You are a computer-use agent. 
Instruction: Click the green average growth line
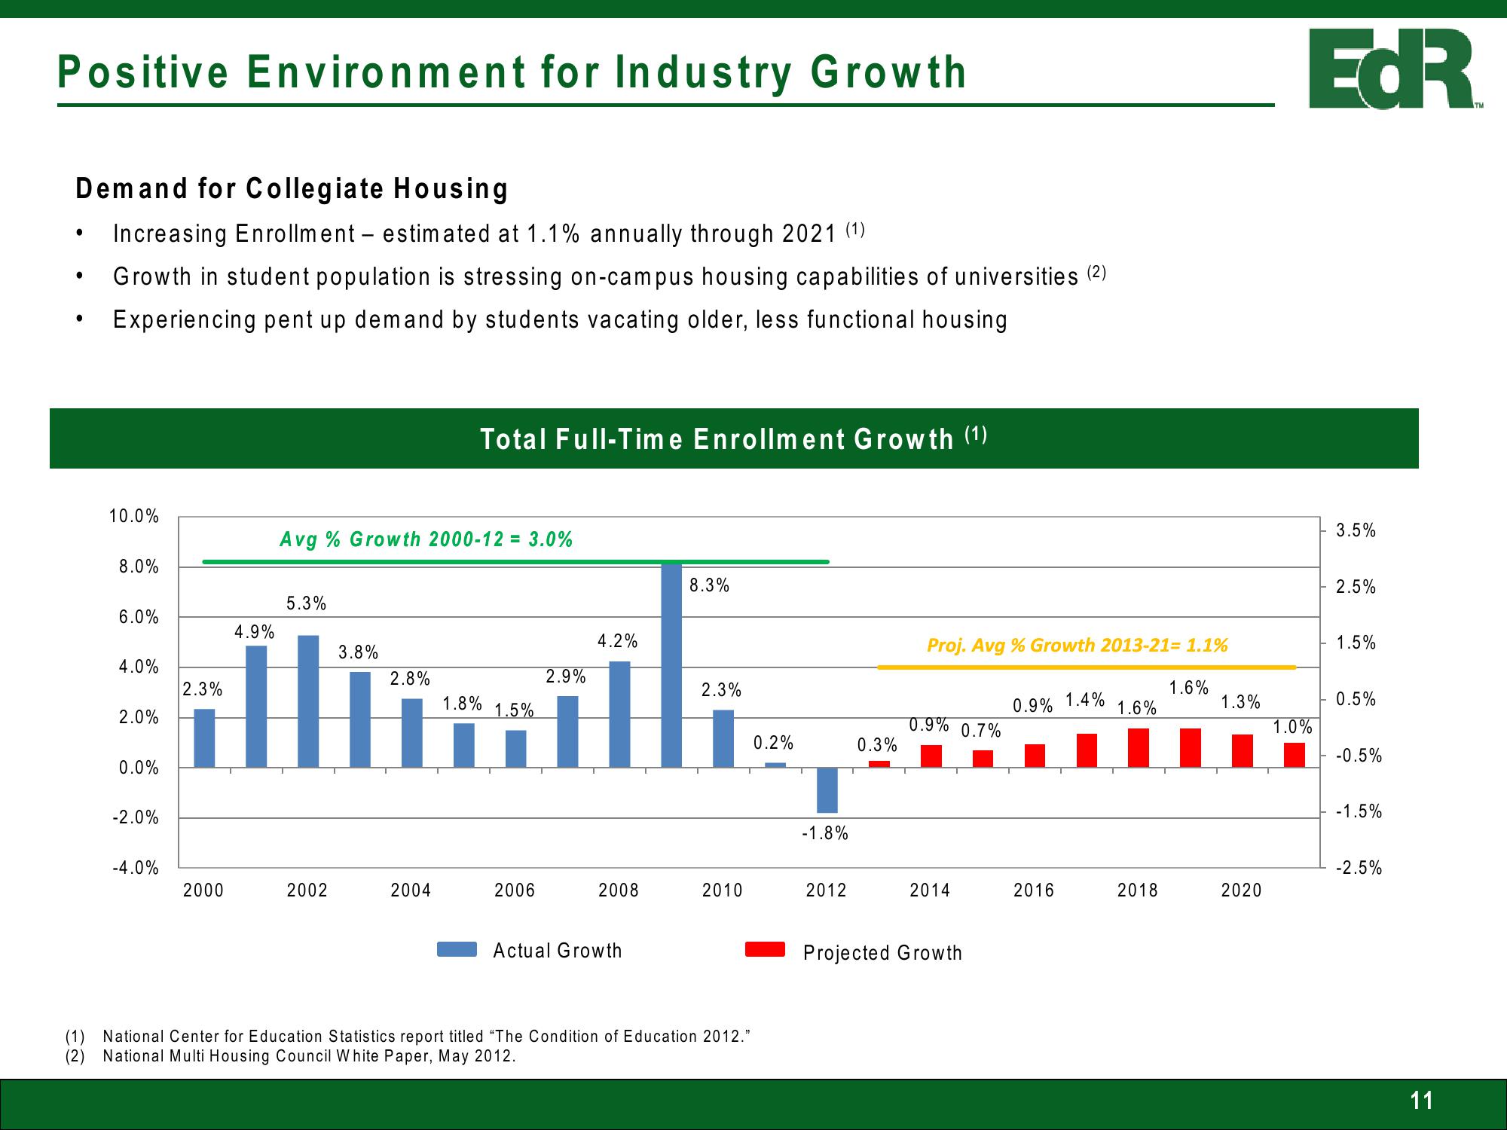click(x=515, y=562)
